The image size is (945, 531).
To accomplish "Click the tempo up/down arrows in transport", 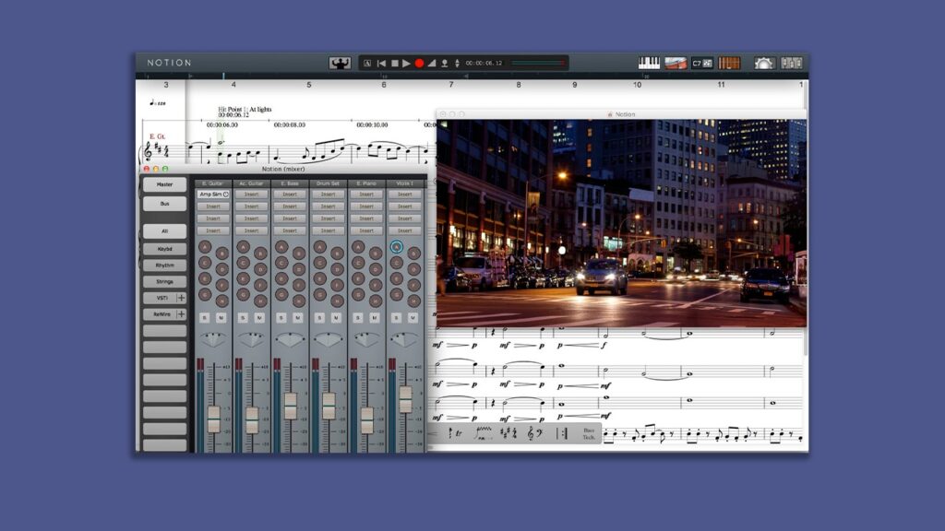I will pos(457,63).
